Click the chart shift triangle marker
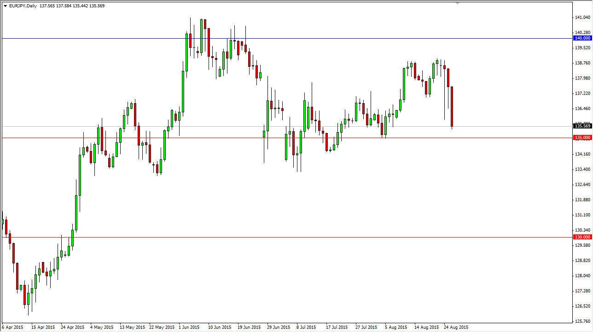The width and height of the screenshot is (593, 332). coord(457,4)
